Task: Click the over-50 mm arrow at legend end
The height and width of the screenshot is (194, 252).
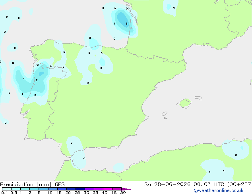Action: click(126, 189)
